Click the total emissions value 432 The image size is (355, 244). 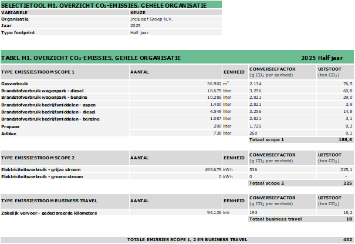[x=346, y=240]
